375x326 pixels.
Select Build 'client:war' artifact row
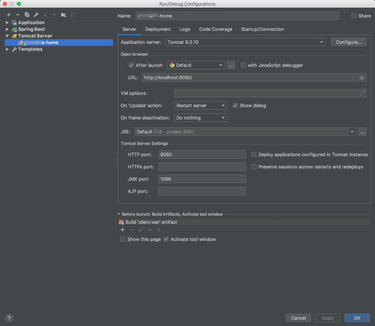click(244, 222)
